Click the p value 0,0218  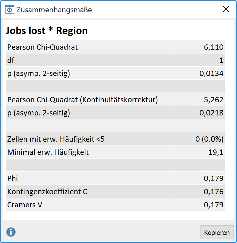(212, 113)
